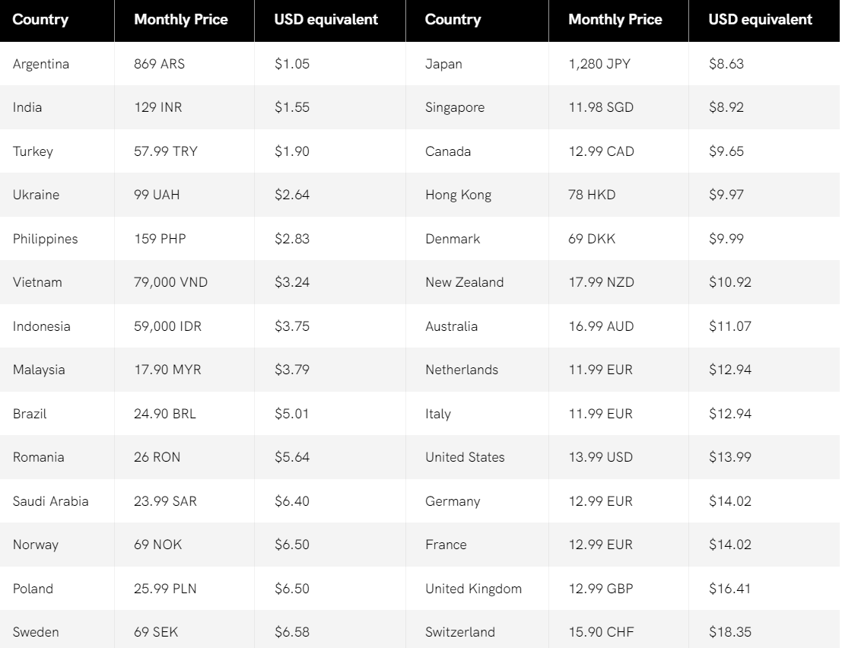Select the 11.98 SGD price cell
Image resolution: width=842 pixels, height=648 pixels.
[618, 107]
